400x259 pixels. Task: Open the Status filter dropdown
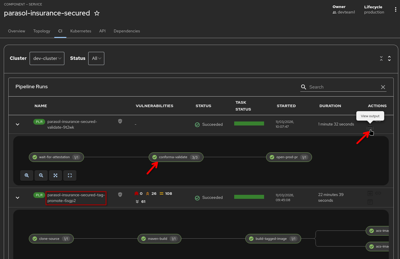[x=96, y=58]
